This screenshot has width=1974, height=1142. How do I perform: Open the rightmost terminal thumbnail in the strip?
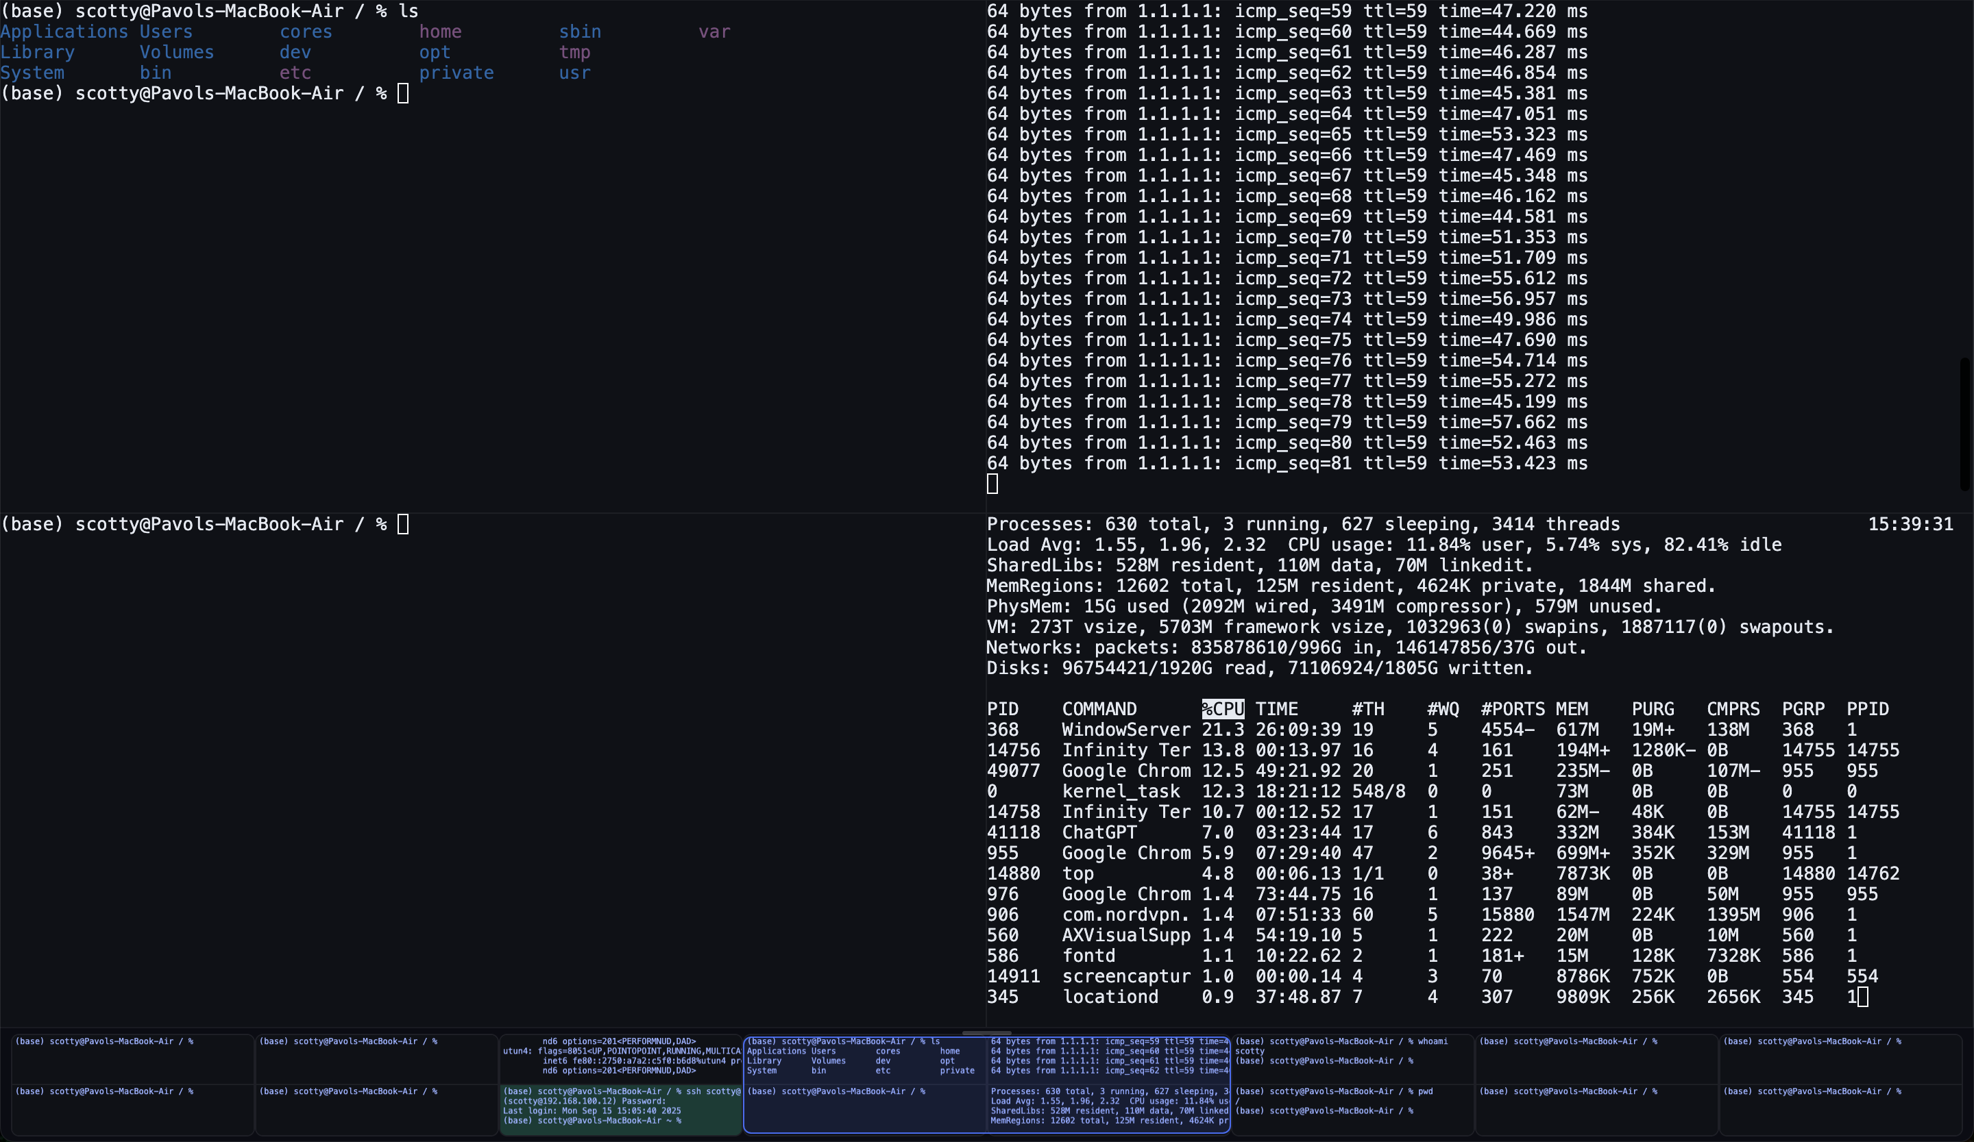[x=1840, y=1085]
